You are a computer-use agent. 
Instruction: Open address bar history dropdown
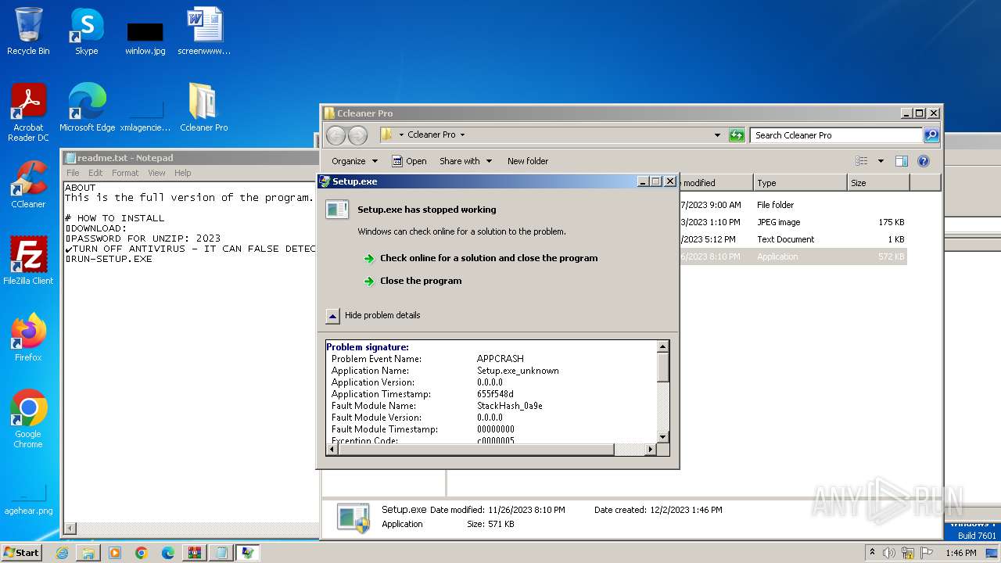[717, 135]
